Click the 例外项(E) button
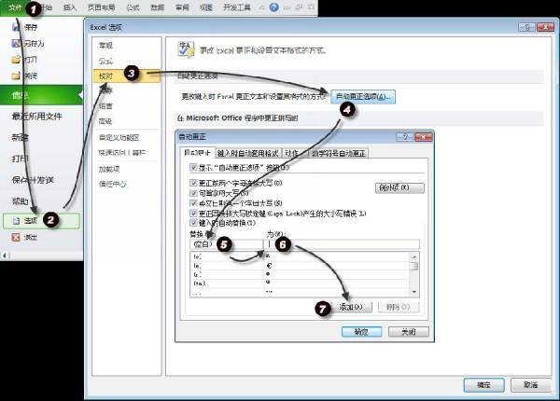This screenshot has height=401, width=560. tap(399, 187)
